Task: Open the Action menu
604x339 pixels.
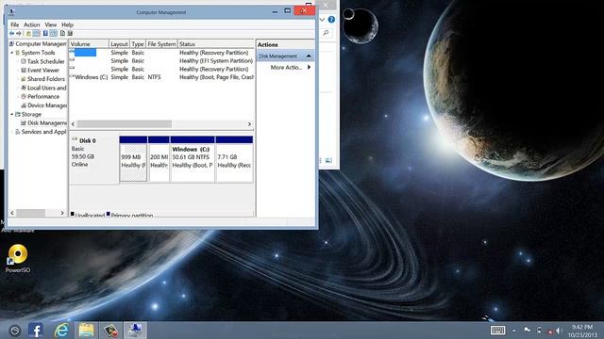Action: (31, 24)
